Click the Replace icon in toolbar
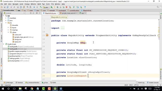The height and width of the screenshot is (91, 162). click(30, 7)
